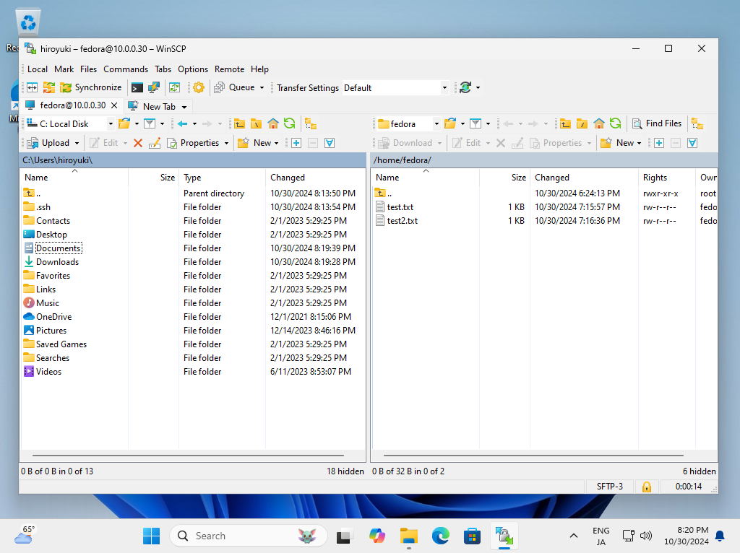740x553 pixels.
Task: Select test2.txt in remote panel
Action: pos(402,221)
